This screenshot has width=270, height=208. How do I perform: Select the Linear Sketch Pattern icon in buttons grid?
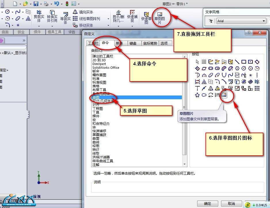[257, 88]
